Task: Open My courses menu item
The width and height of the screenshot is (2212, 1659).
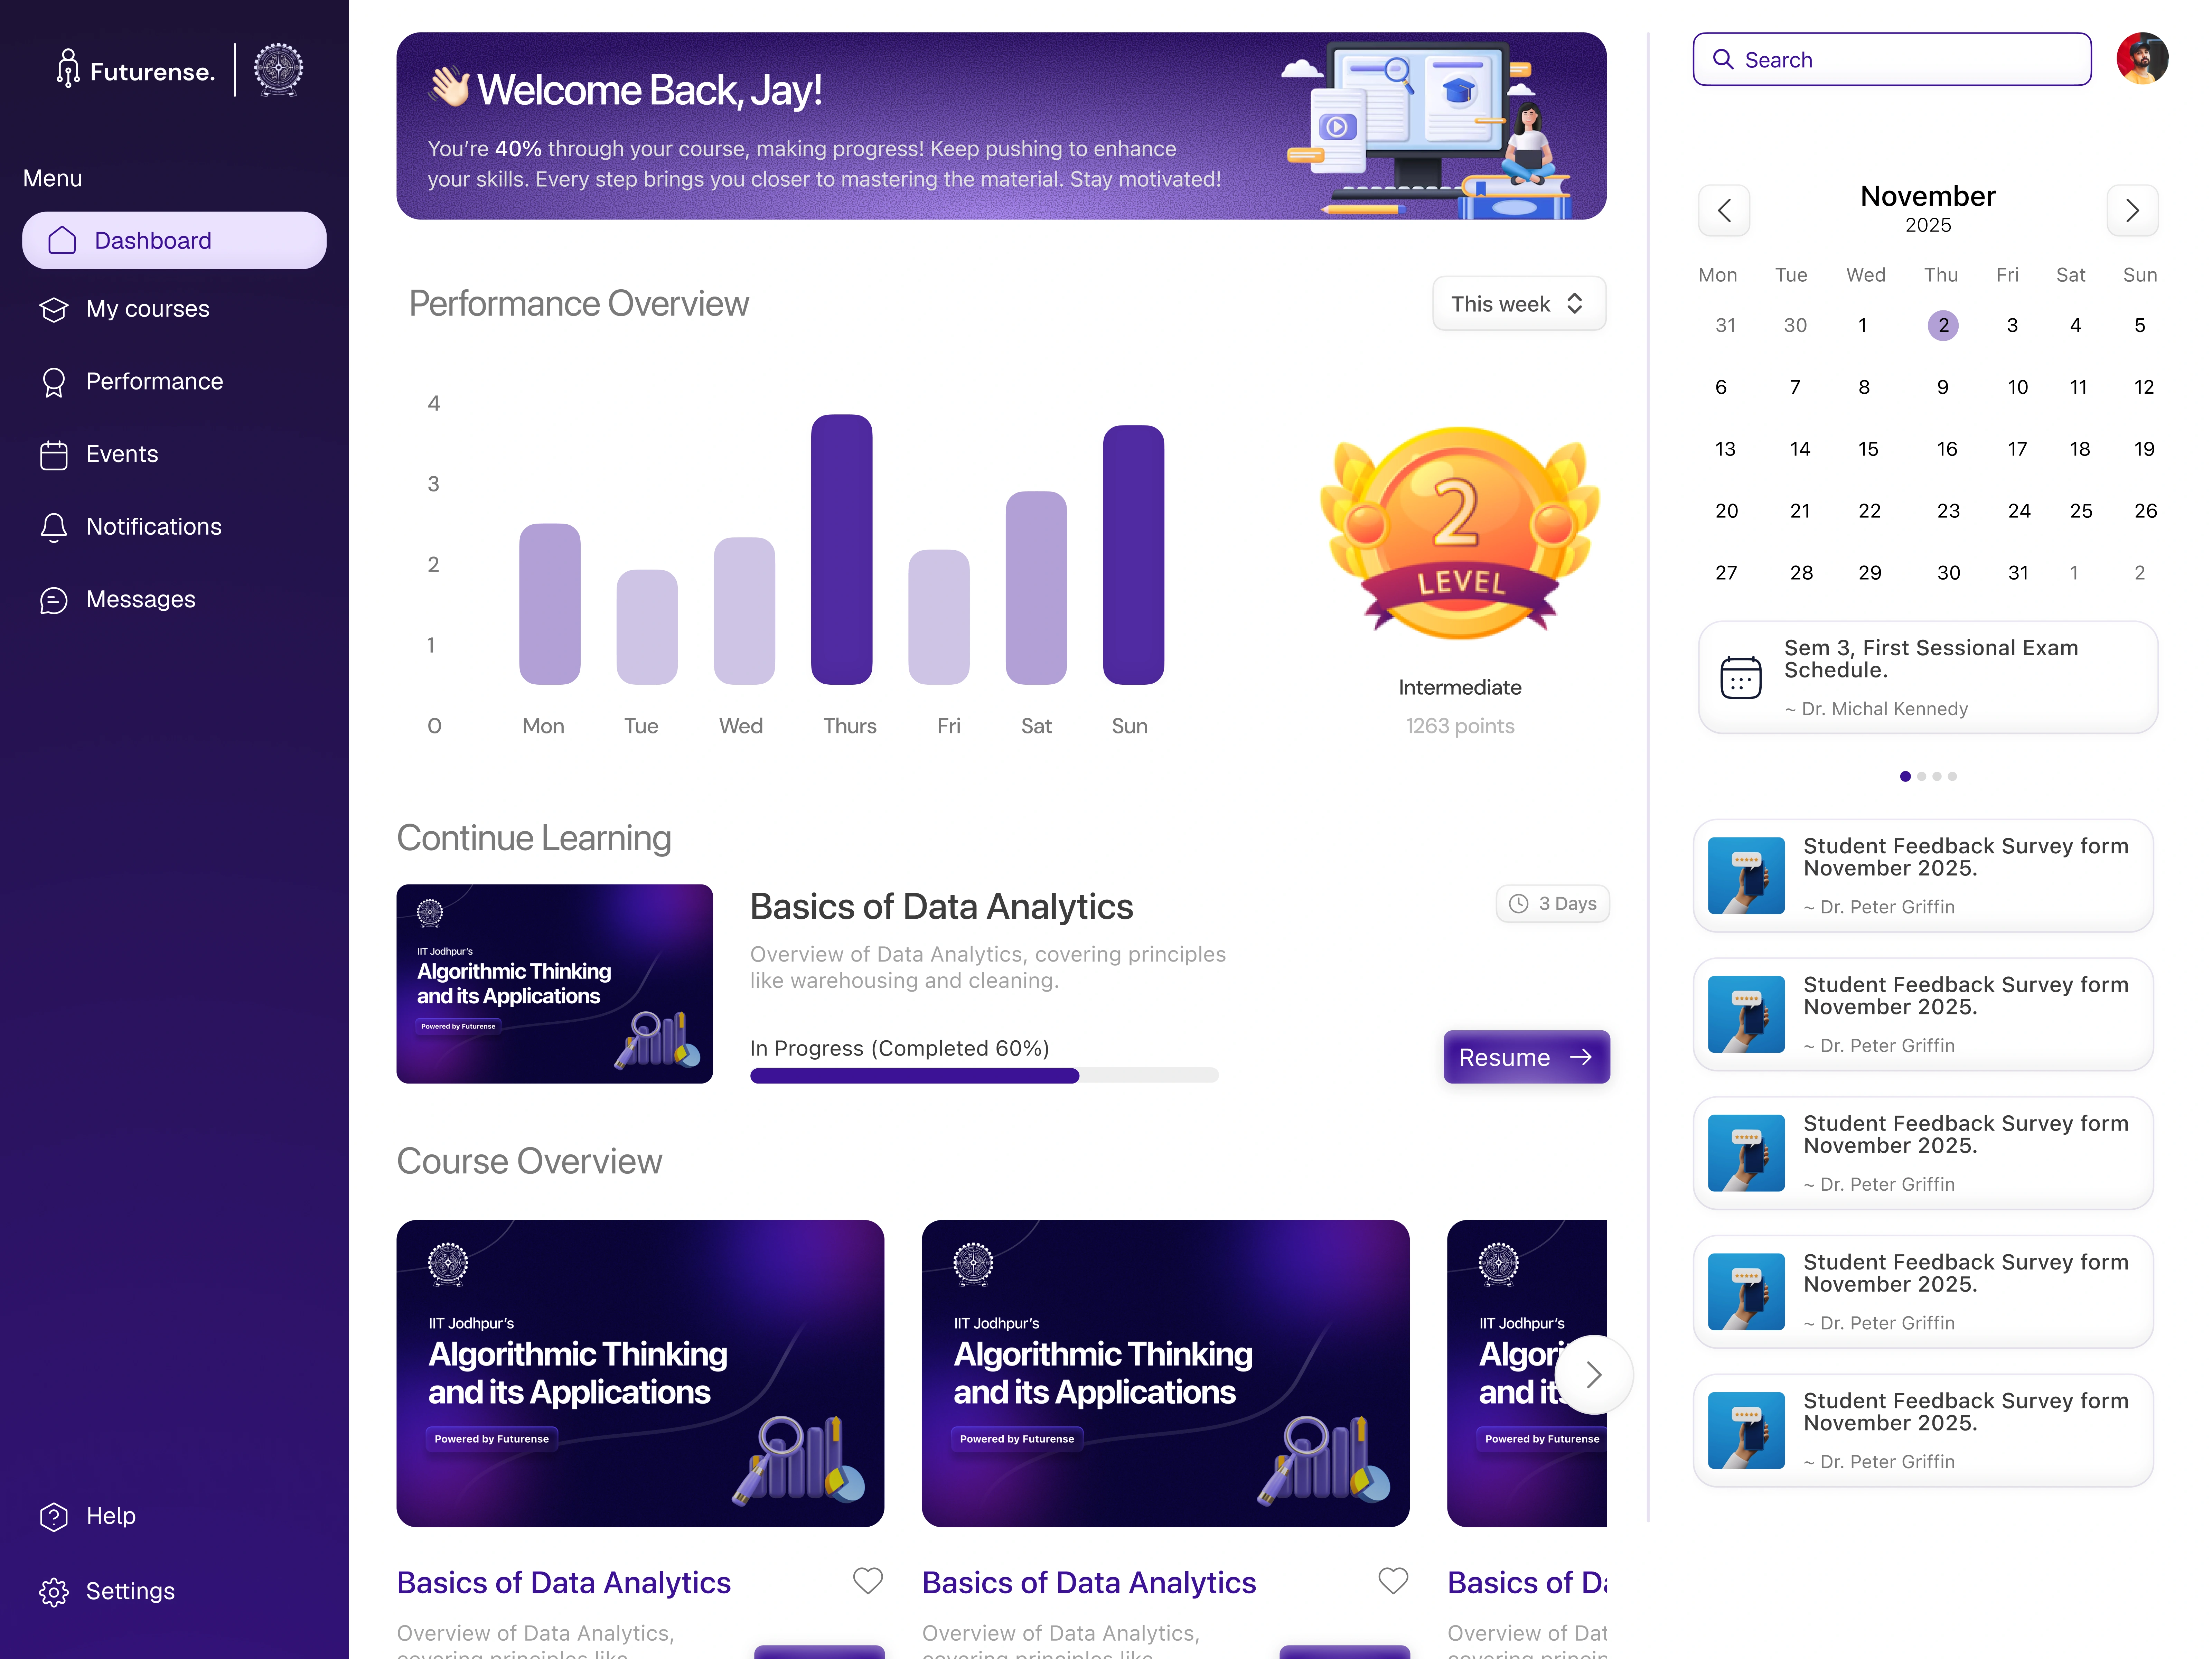Action: coord(148,309)
